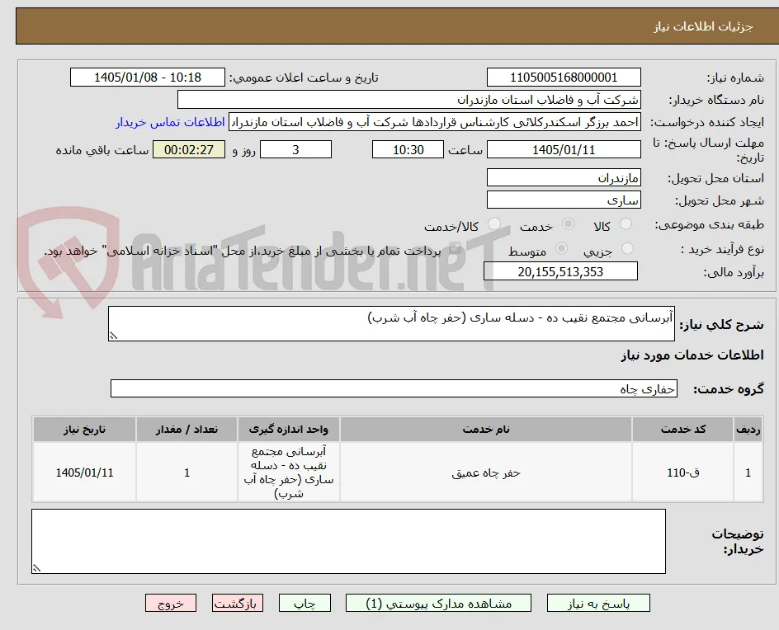Click the remaining days field showing 3

point(295,149)
